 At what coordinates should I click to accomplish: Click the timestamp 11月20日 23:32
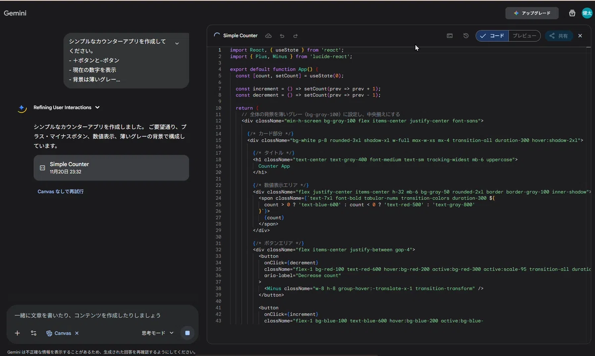[x=65, y=172]
